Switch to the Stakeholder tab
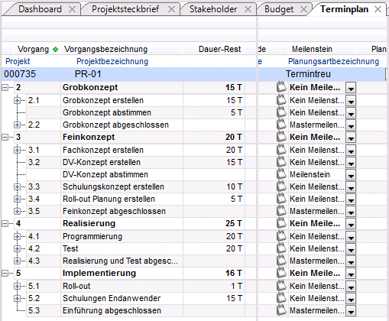The image size is (389, 321). tap(213, 9)
